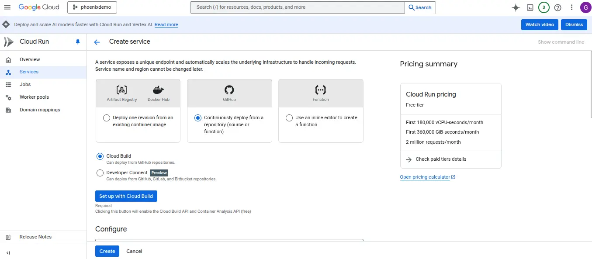592x259 pixels.
Task: Select inline editor function option
Action: coord(289,118)
